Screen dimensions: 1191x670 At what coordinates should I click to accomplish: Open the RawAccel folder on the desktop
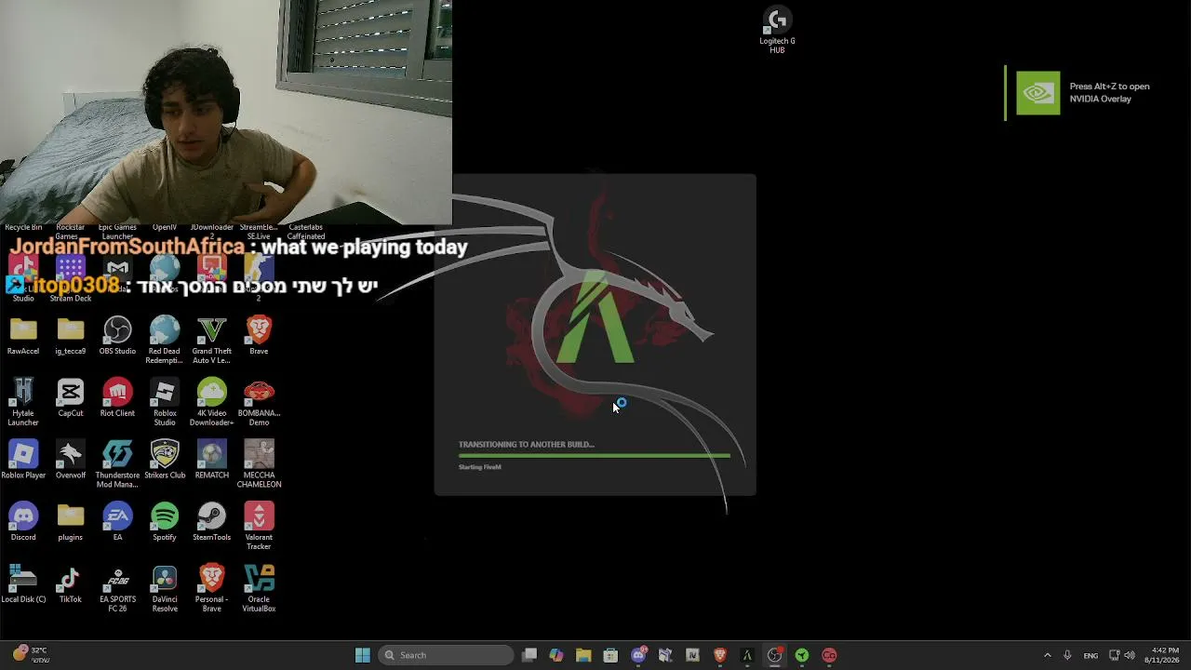click(x=23, y=337)
